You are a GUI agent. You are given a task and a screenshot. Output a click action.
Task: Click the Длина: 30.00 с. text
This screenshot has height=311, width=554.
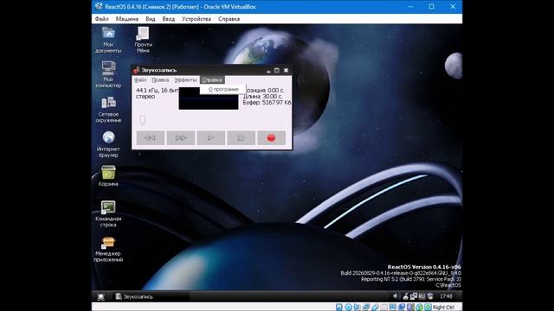(x=262, y=96)
